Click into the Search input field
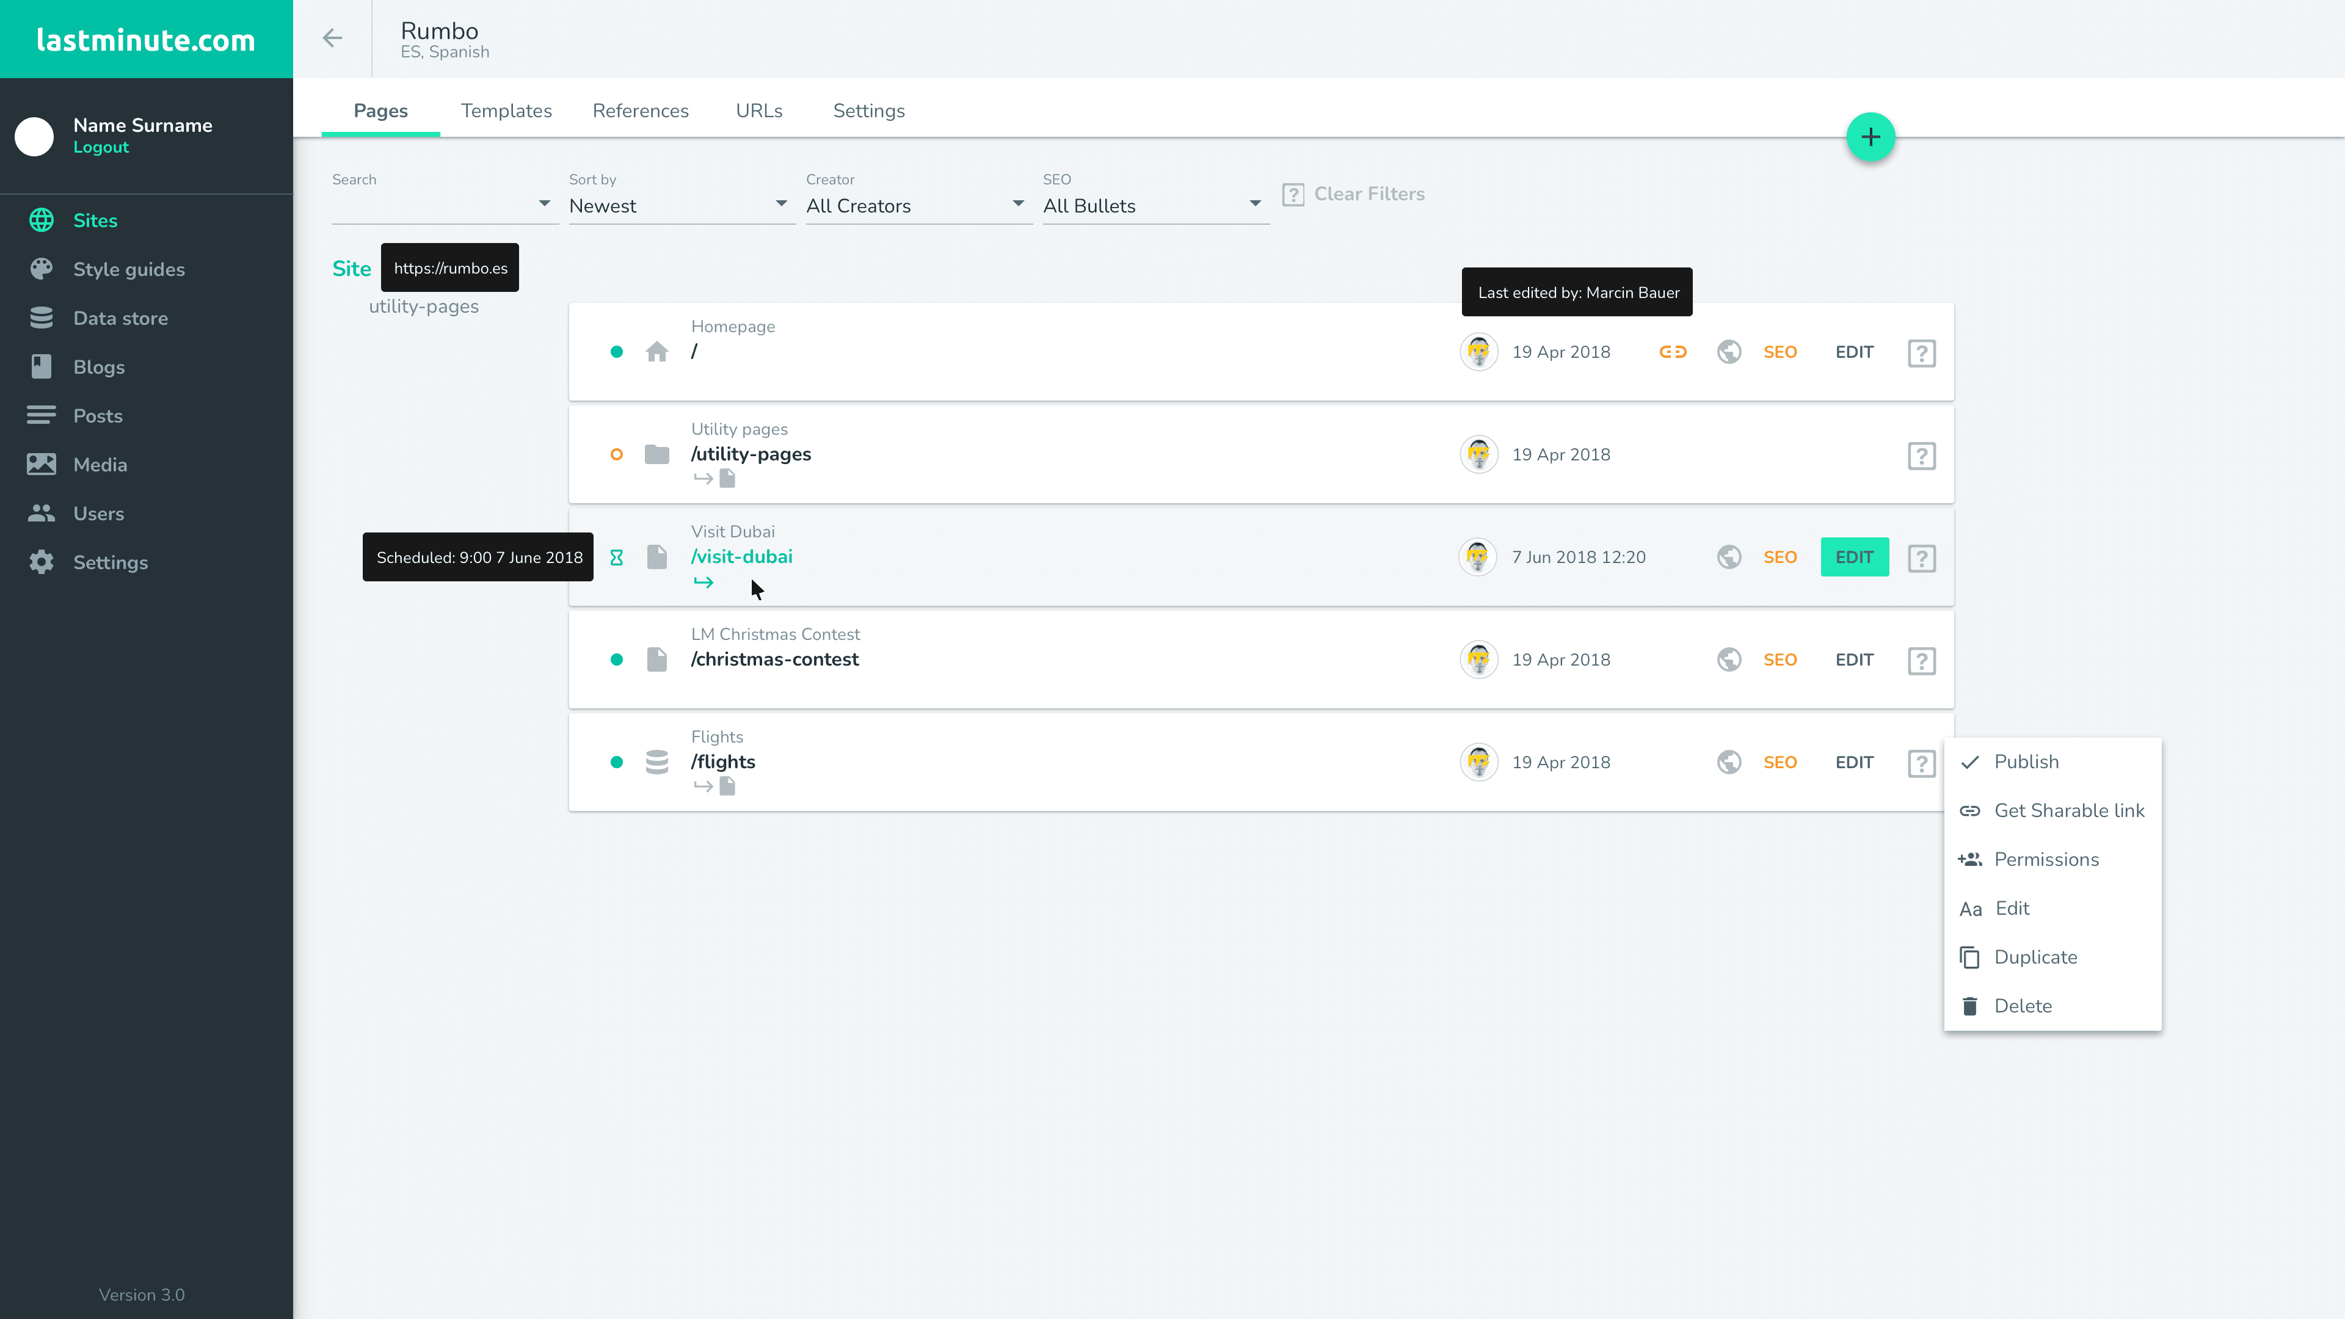2345x1319 pixels. tap(432, 206)
